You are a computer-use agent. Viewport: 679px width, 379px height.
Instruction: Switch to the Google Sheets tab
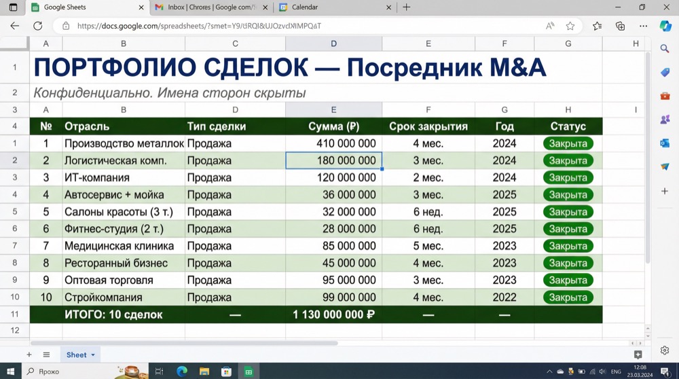point(88,7)
